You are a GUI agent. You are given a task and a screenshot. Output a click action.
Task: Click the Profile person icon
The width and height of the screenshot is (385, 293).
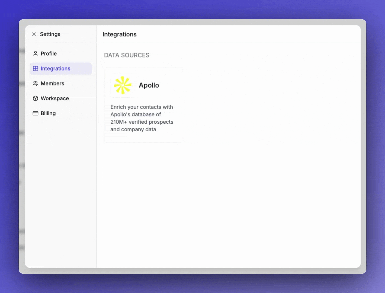pyautogui.click(x=35, y=54)
